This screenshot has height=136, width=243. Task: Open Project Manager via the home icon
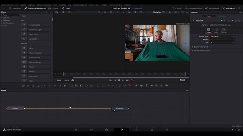point(232,130)
